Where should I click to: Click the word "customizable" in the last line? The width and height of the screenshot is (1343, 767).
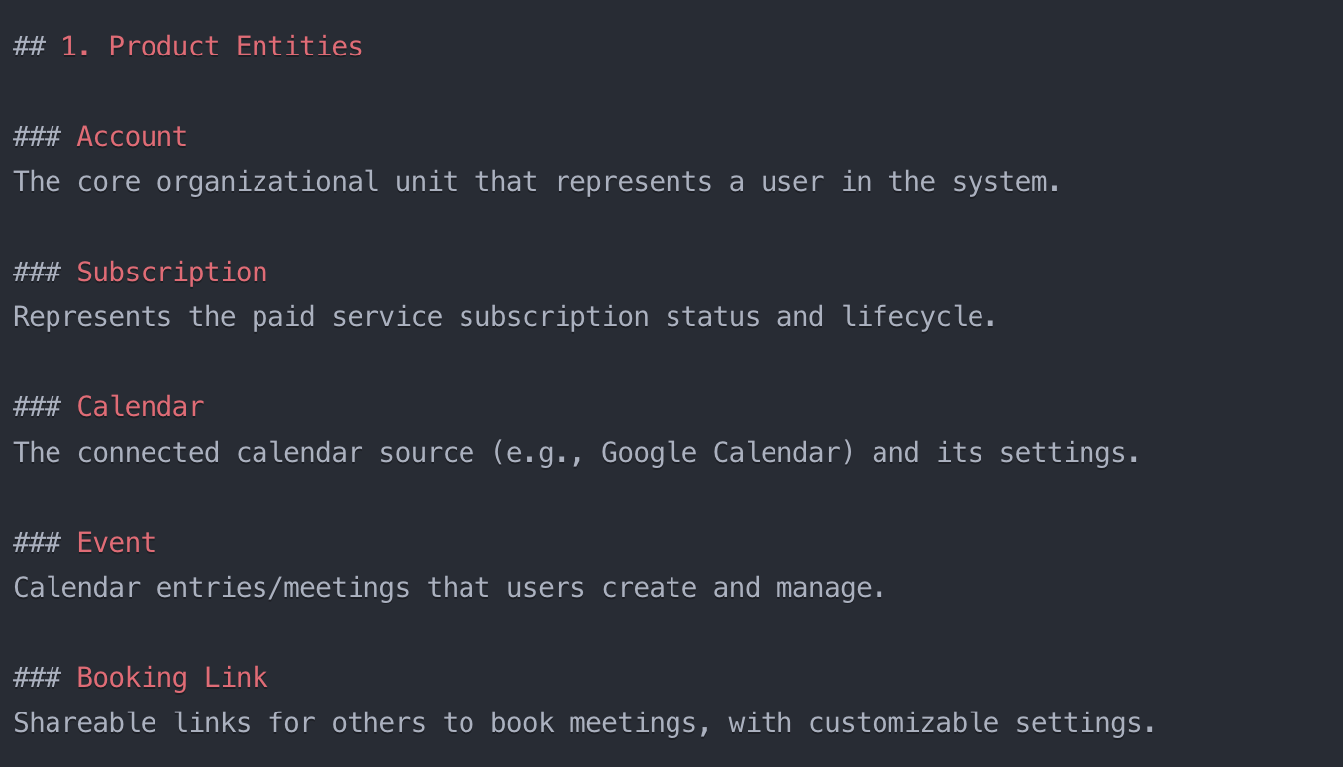pos(903,723)
